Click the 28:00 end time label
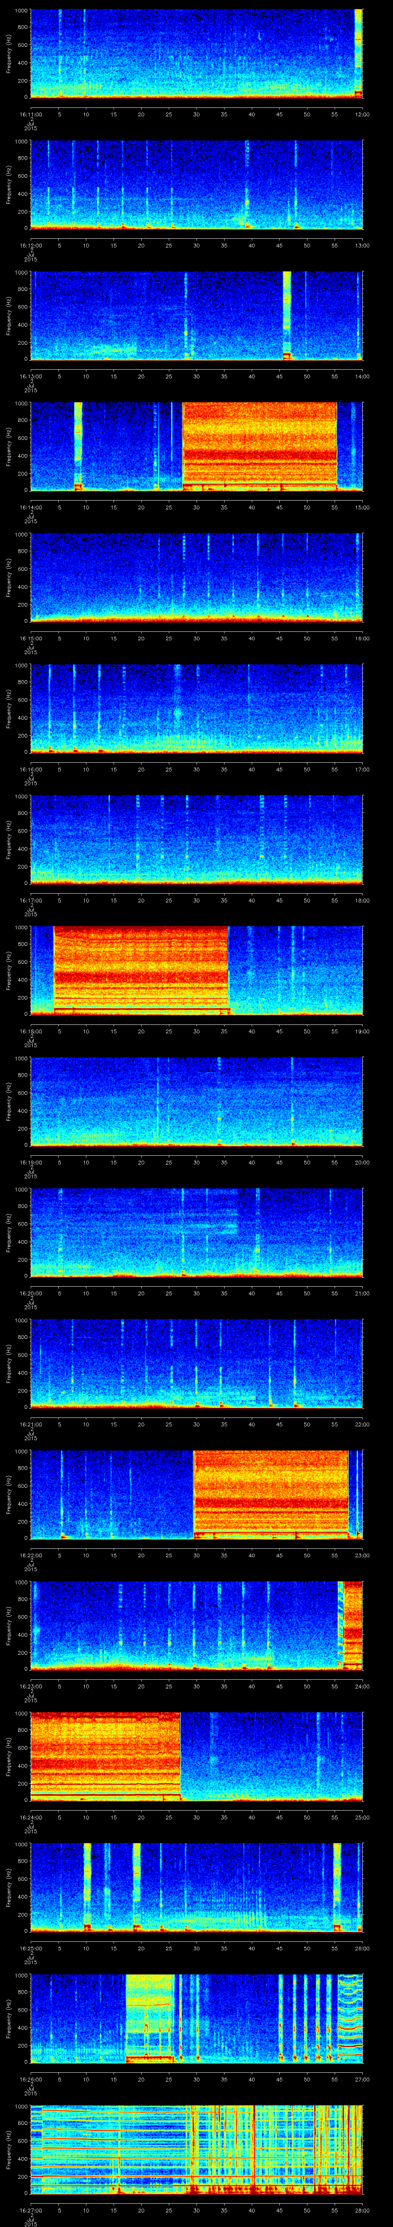Image resolution: width=393 pixels, height=2227 pixels. [362, 2210]
